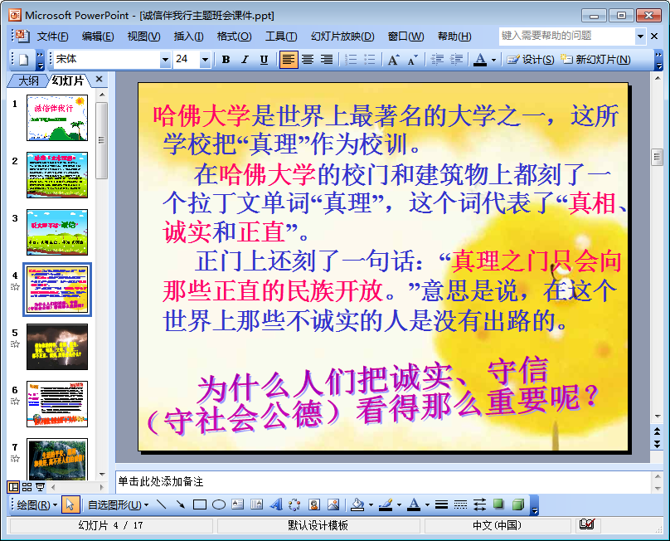Screen dimensions: 670x541
Task: Open the 视图(V) menu
Action: 143,37
